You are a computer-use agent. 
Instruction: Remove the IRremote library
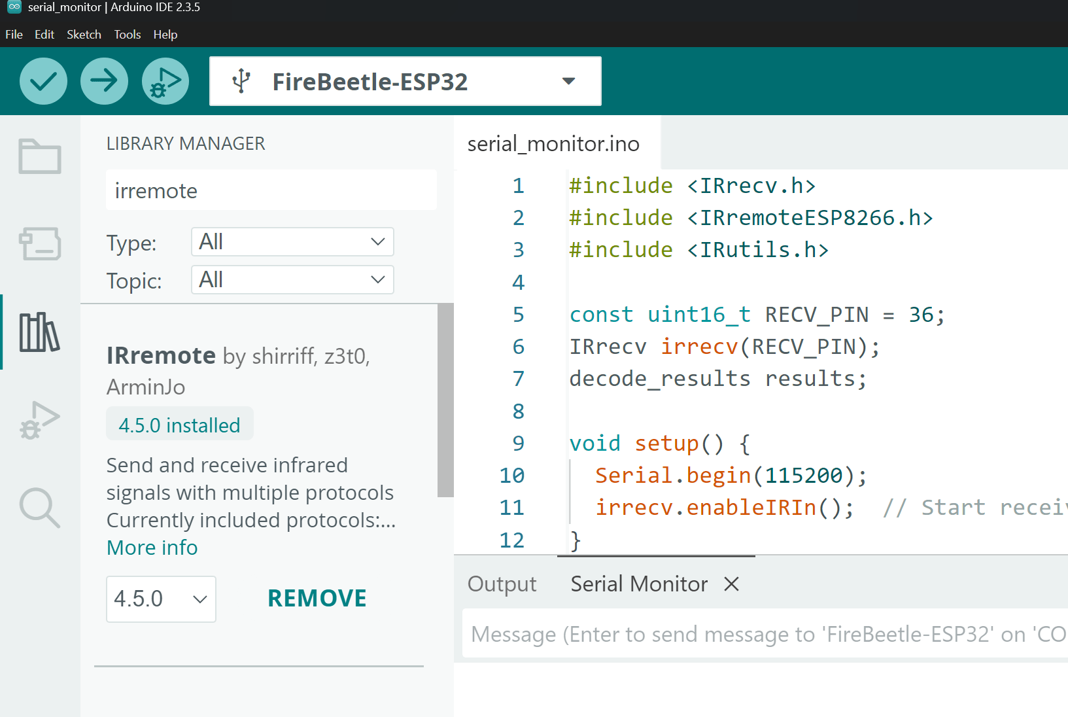(317, 599)
